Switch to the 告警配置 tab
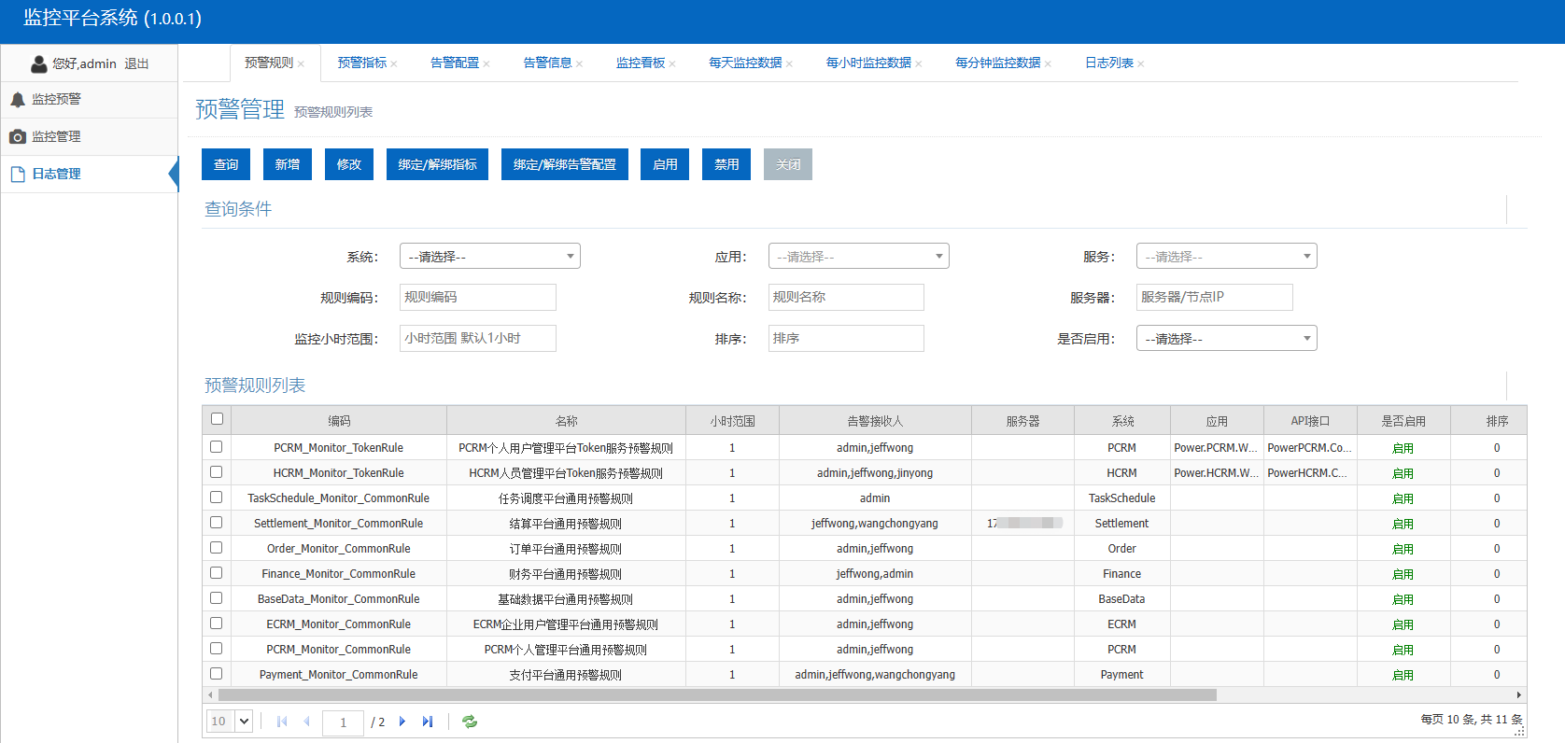 click(454, 63)
